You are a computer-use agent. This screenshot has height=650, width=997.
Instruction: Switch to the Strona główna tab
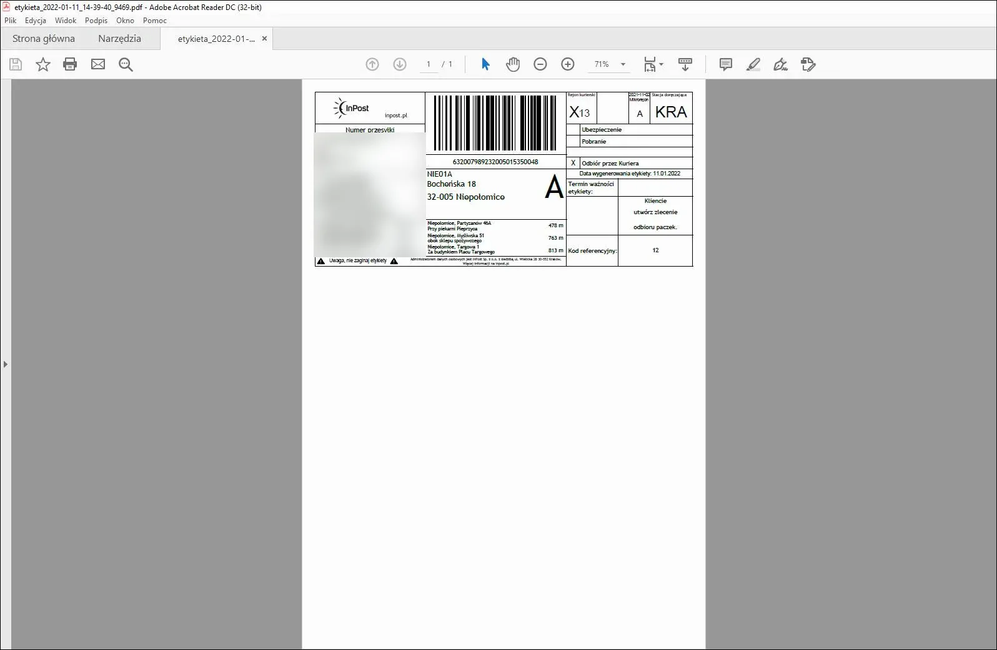[44, 39]
